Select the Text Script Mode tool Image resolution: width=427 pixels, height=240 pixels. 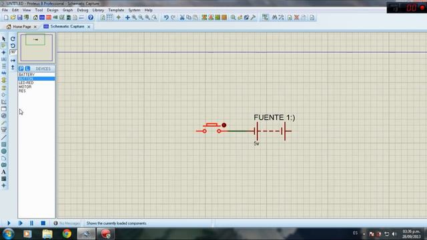pos(4,66)
